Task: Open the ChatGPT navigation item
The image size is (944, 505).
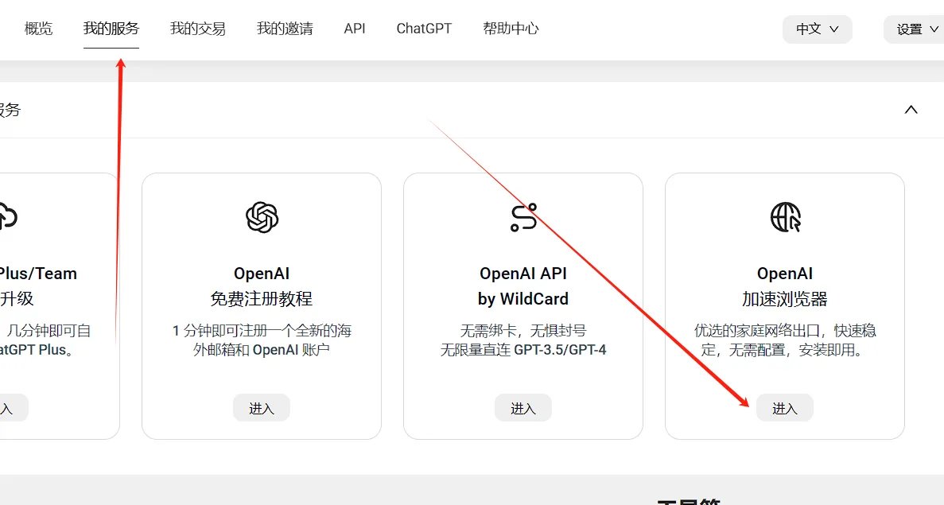Action: (x=423, y=29)
